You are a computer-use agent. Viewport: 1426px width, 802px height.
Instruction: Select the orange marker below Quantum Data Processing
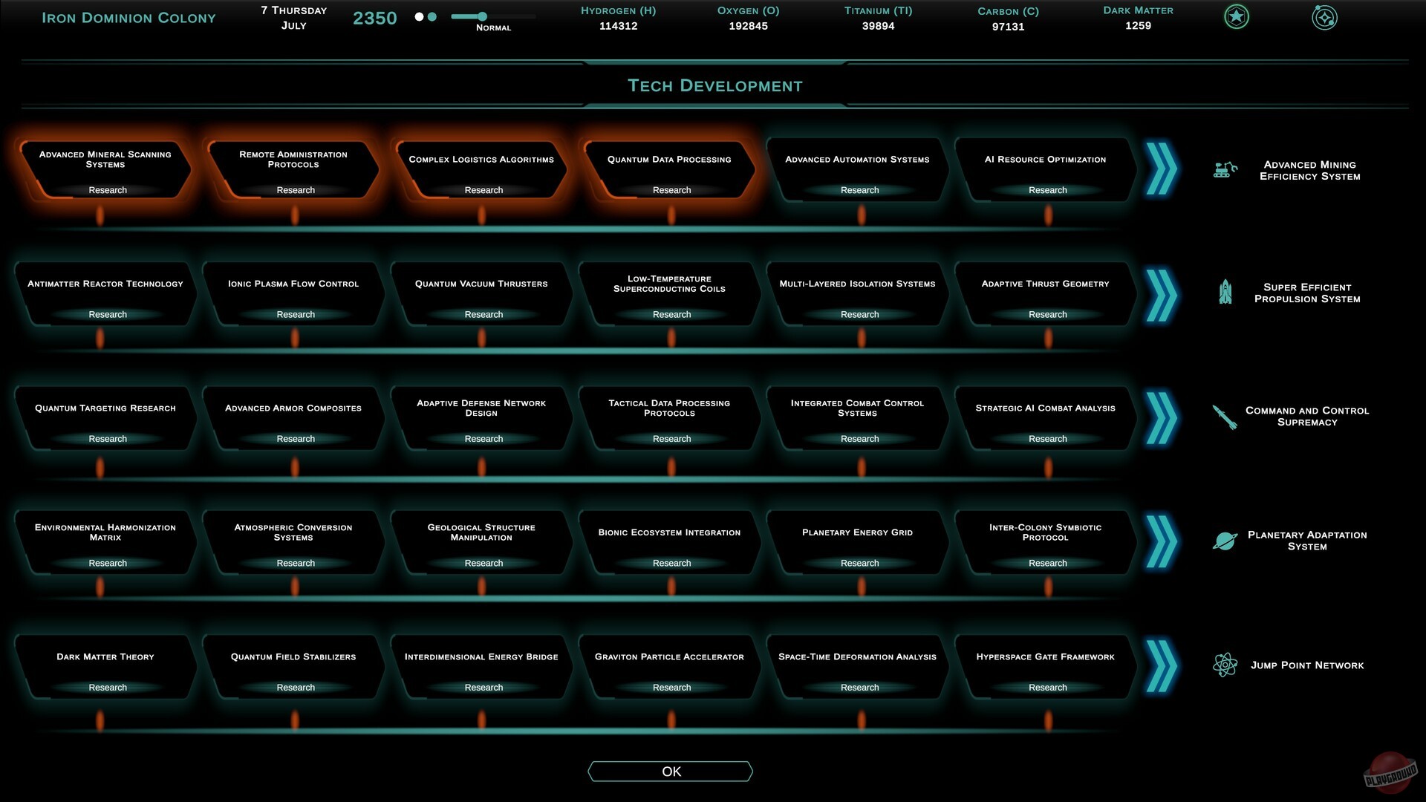671,216
